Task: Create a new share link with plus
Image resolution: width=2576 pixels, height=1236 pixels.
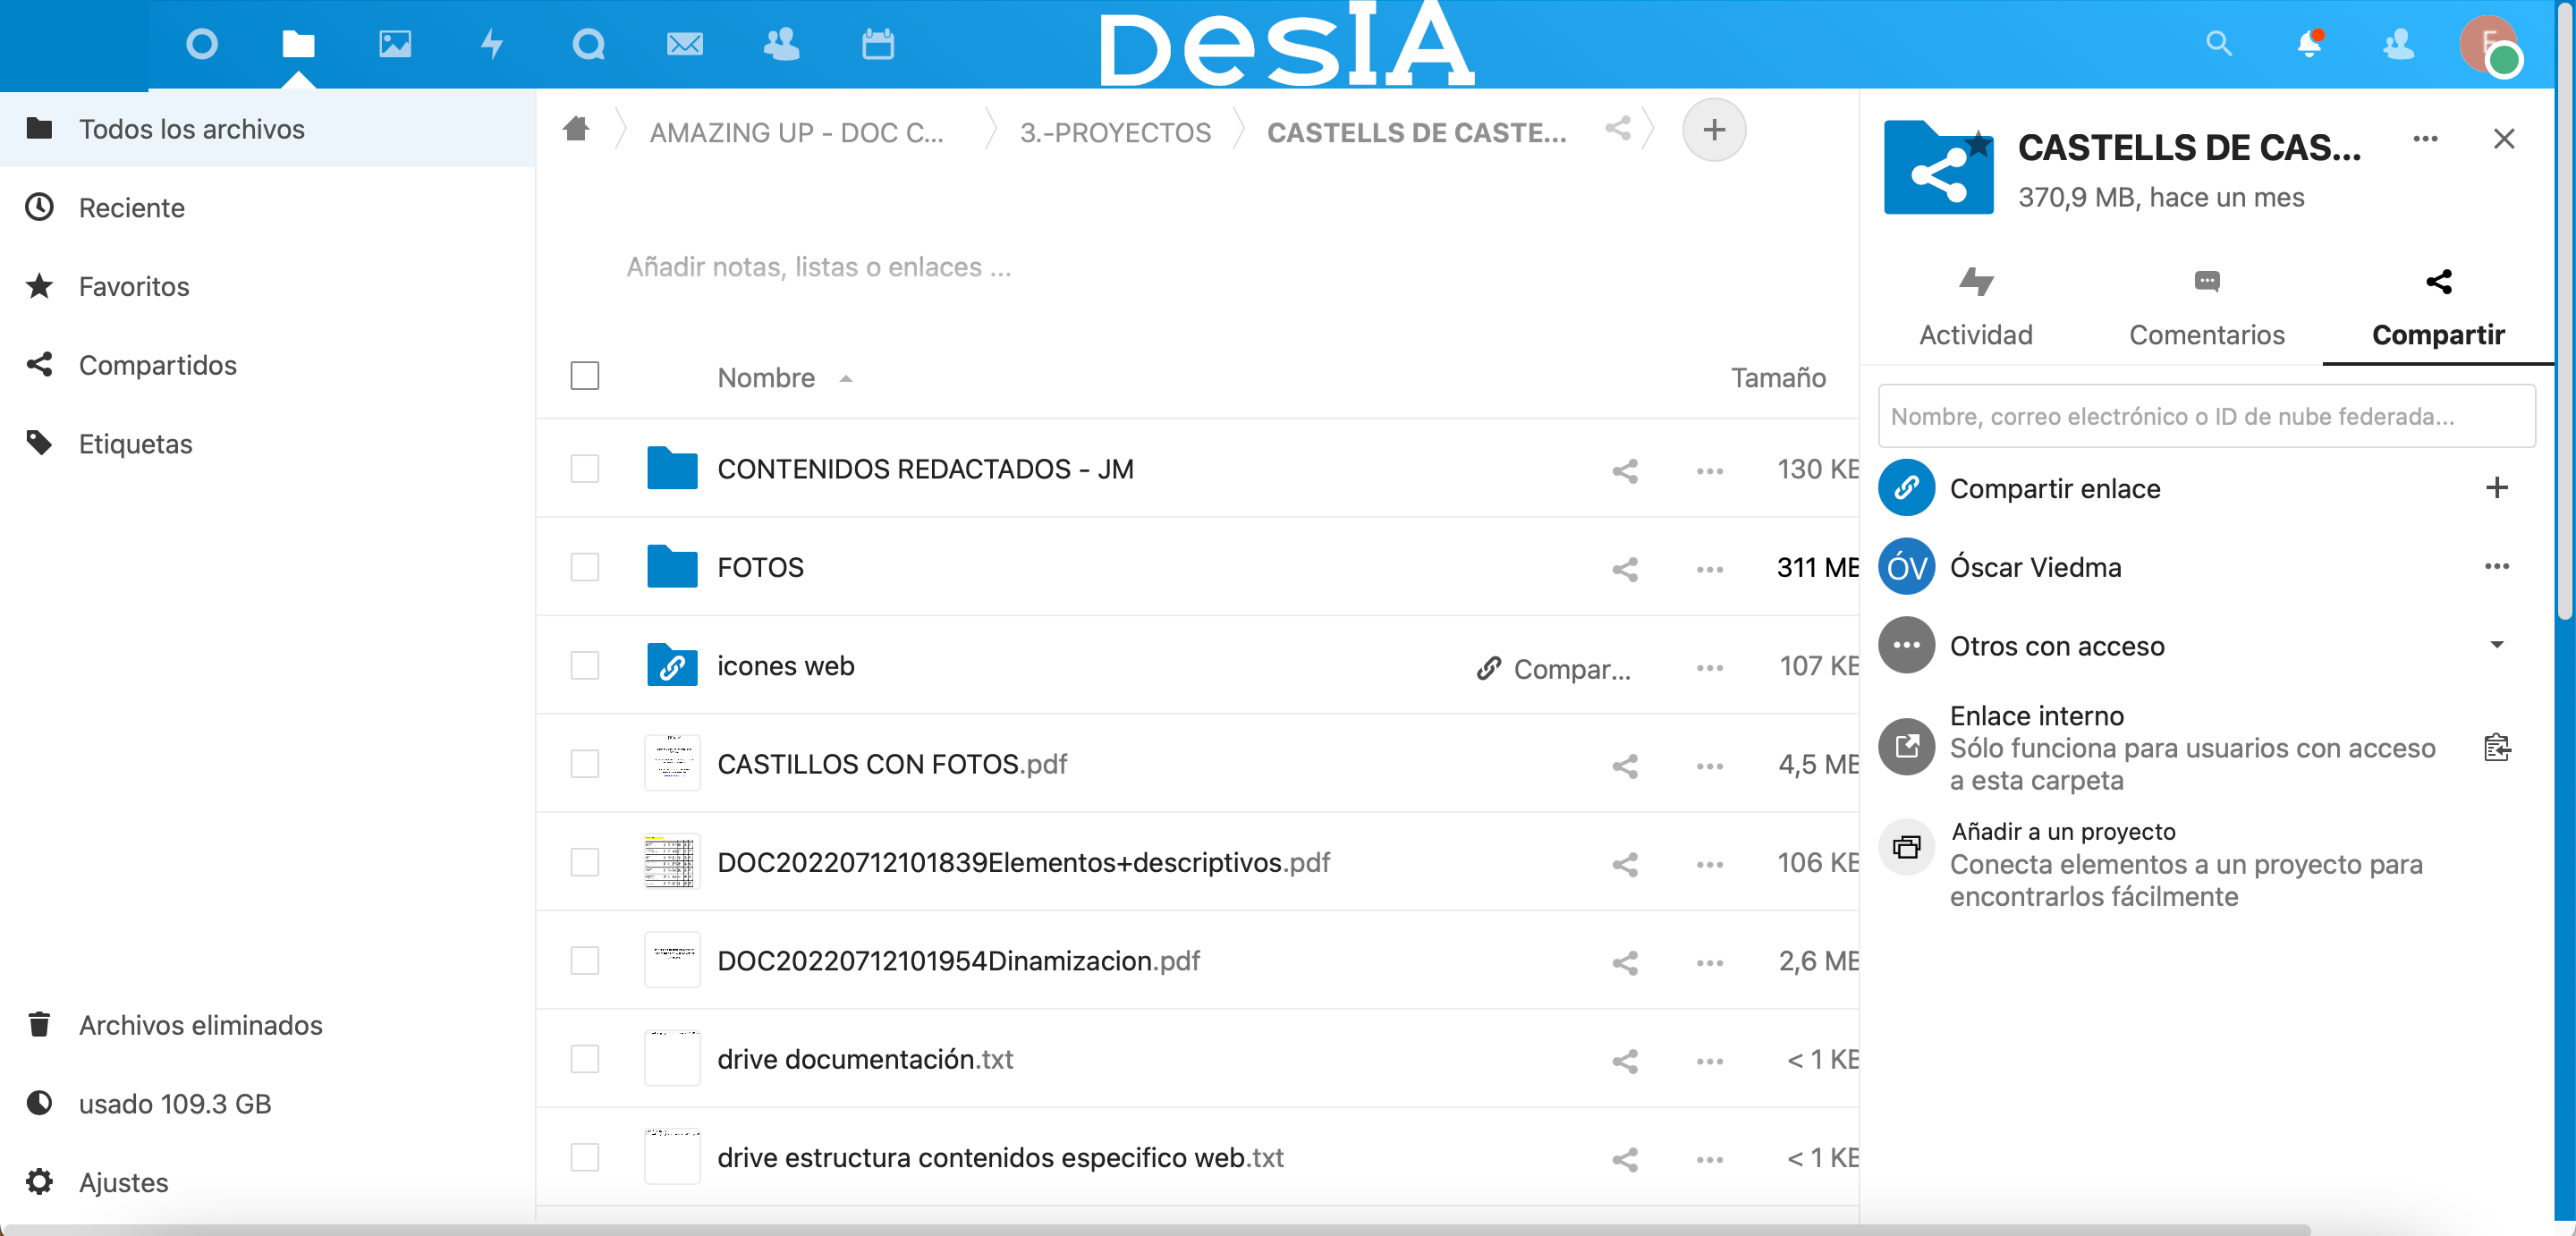Action: pyautogui.click(x=2497, y=488)
